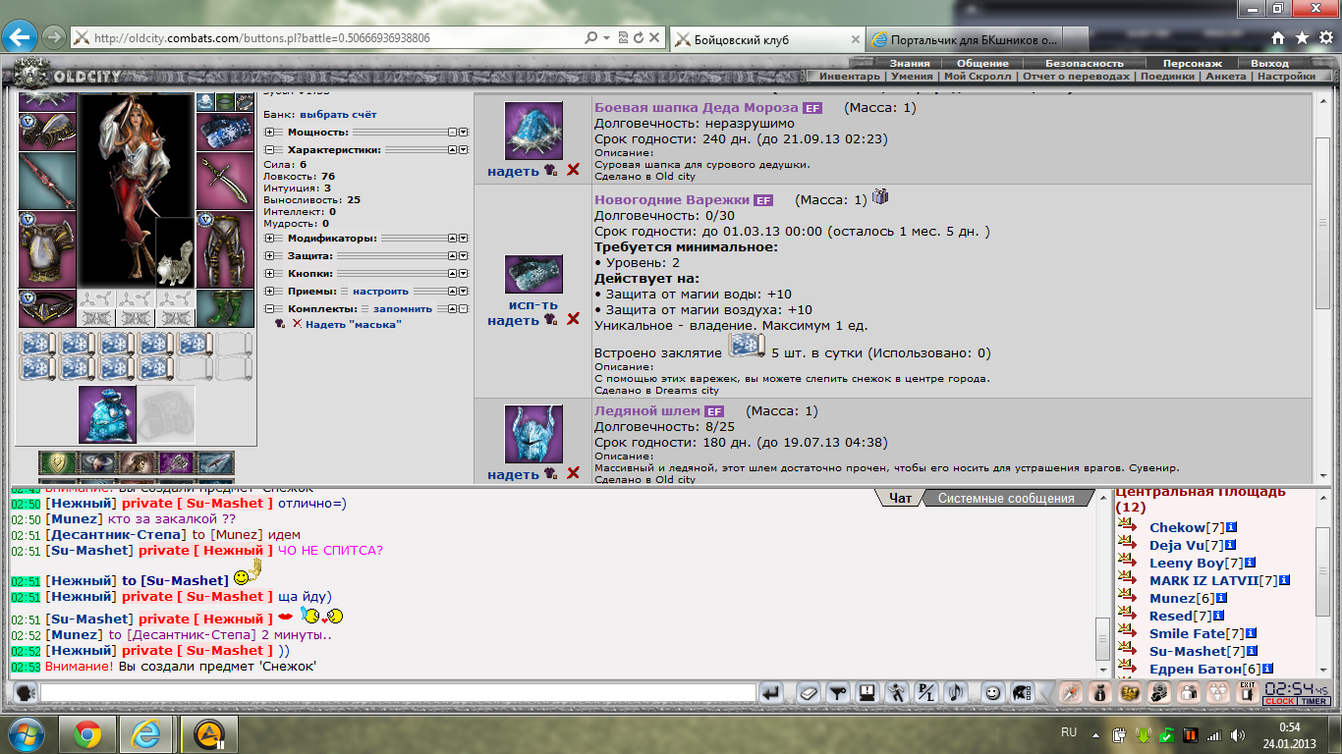Click настроить link next to Приемы
The height and width of the screenshot is (754, 1342).
tap(381, 291)
